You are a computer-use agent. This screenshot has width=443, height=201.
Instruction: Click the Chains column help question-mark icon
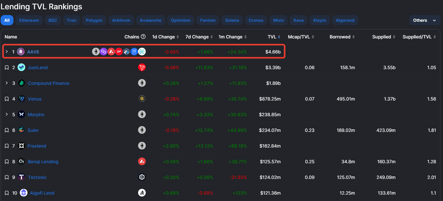[143, 37]
